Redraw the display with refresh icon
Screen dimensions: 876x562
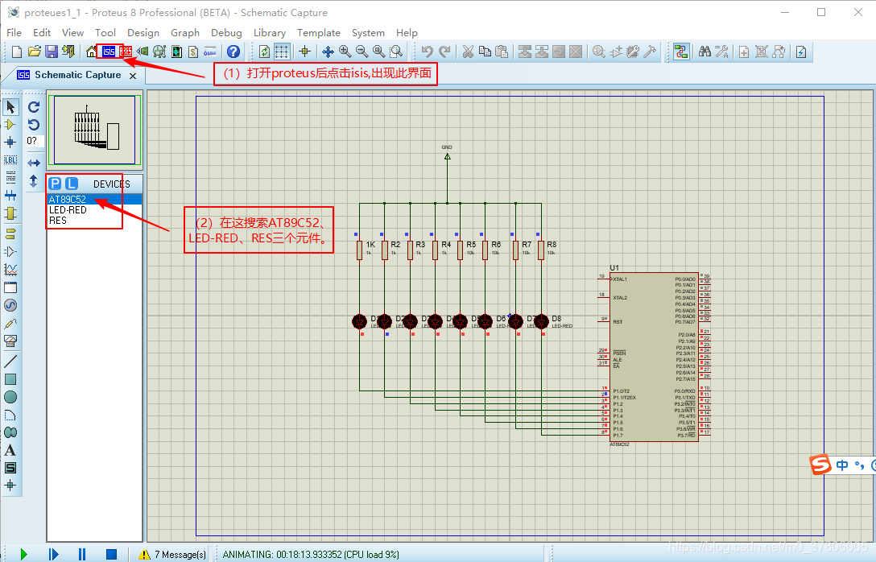(264, 52)
